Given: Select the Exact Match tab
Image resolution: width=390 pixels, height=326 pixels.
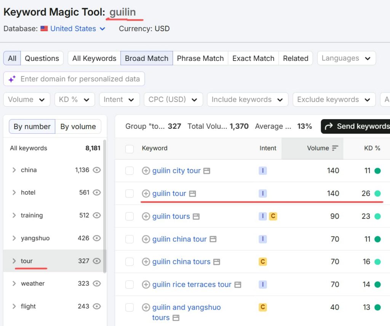Looking at the screenshot, I should (253, 58).
